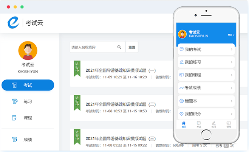Click the search magnifier icon
The height and width of the screenshot is (152, 249).
pos(119,48)
